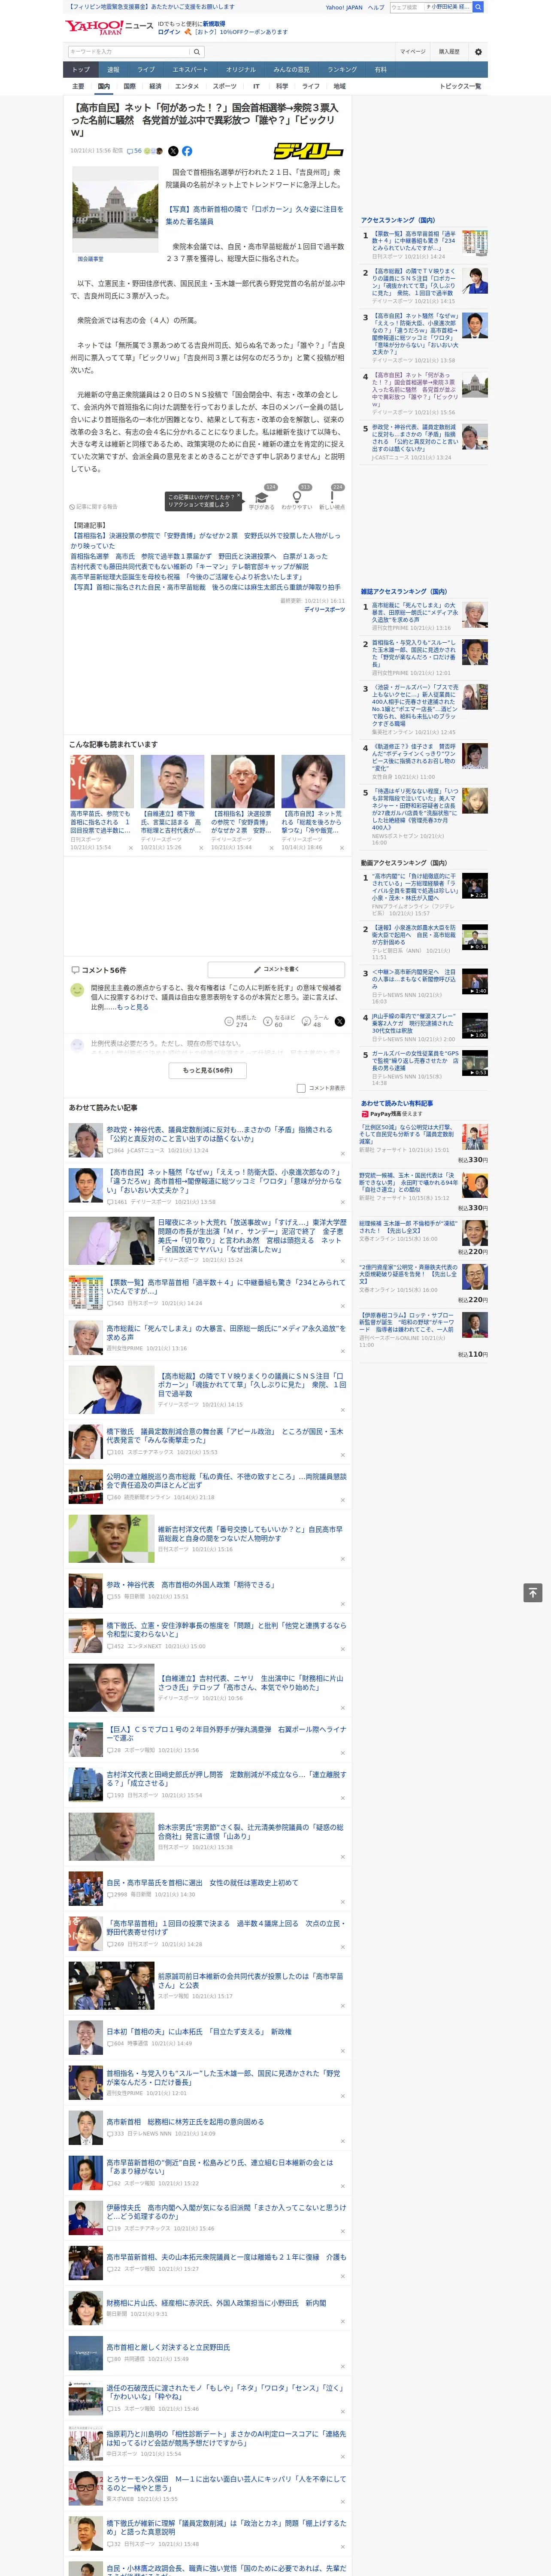Select the 速報 tab

113,70
